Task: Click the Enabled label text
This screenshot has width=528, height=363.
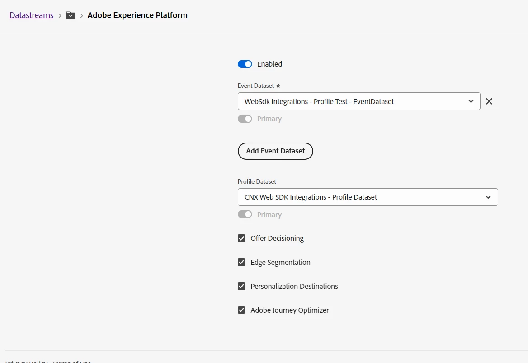Action: [x=269, y=64]
